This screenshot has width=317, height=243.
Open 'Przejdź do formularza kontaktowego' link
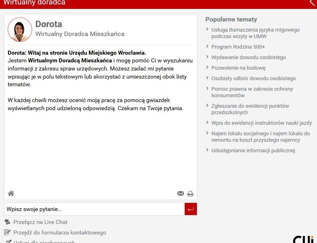coord(60,232)
